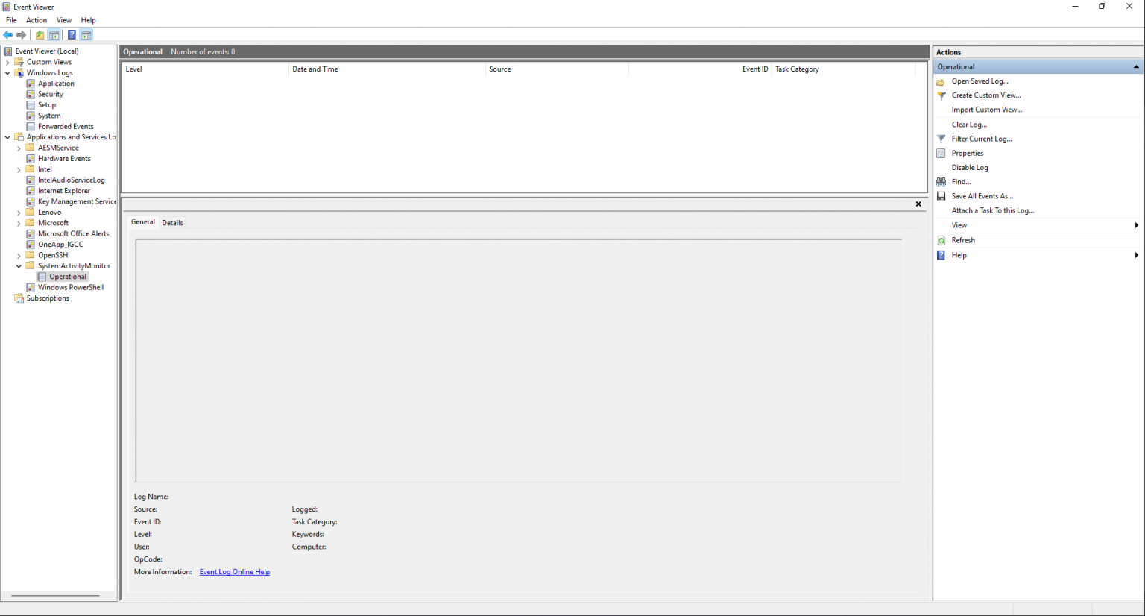Screen dimensions: 1145x616
Task: Click the Create Custom View funnel icon
Action: coord(941,95)
